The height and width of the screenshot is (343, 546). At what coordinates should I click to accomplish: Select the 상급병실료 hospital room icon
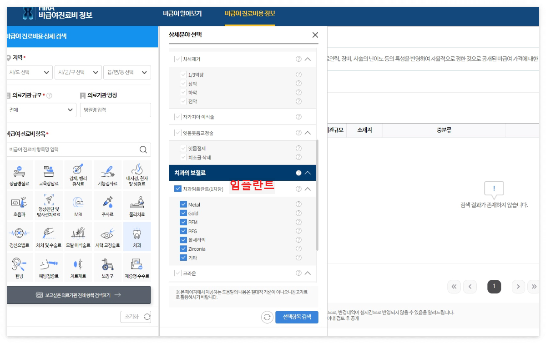[19, 174]
